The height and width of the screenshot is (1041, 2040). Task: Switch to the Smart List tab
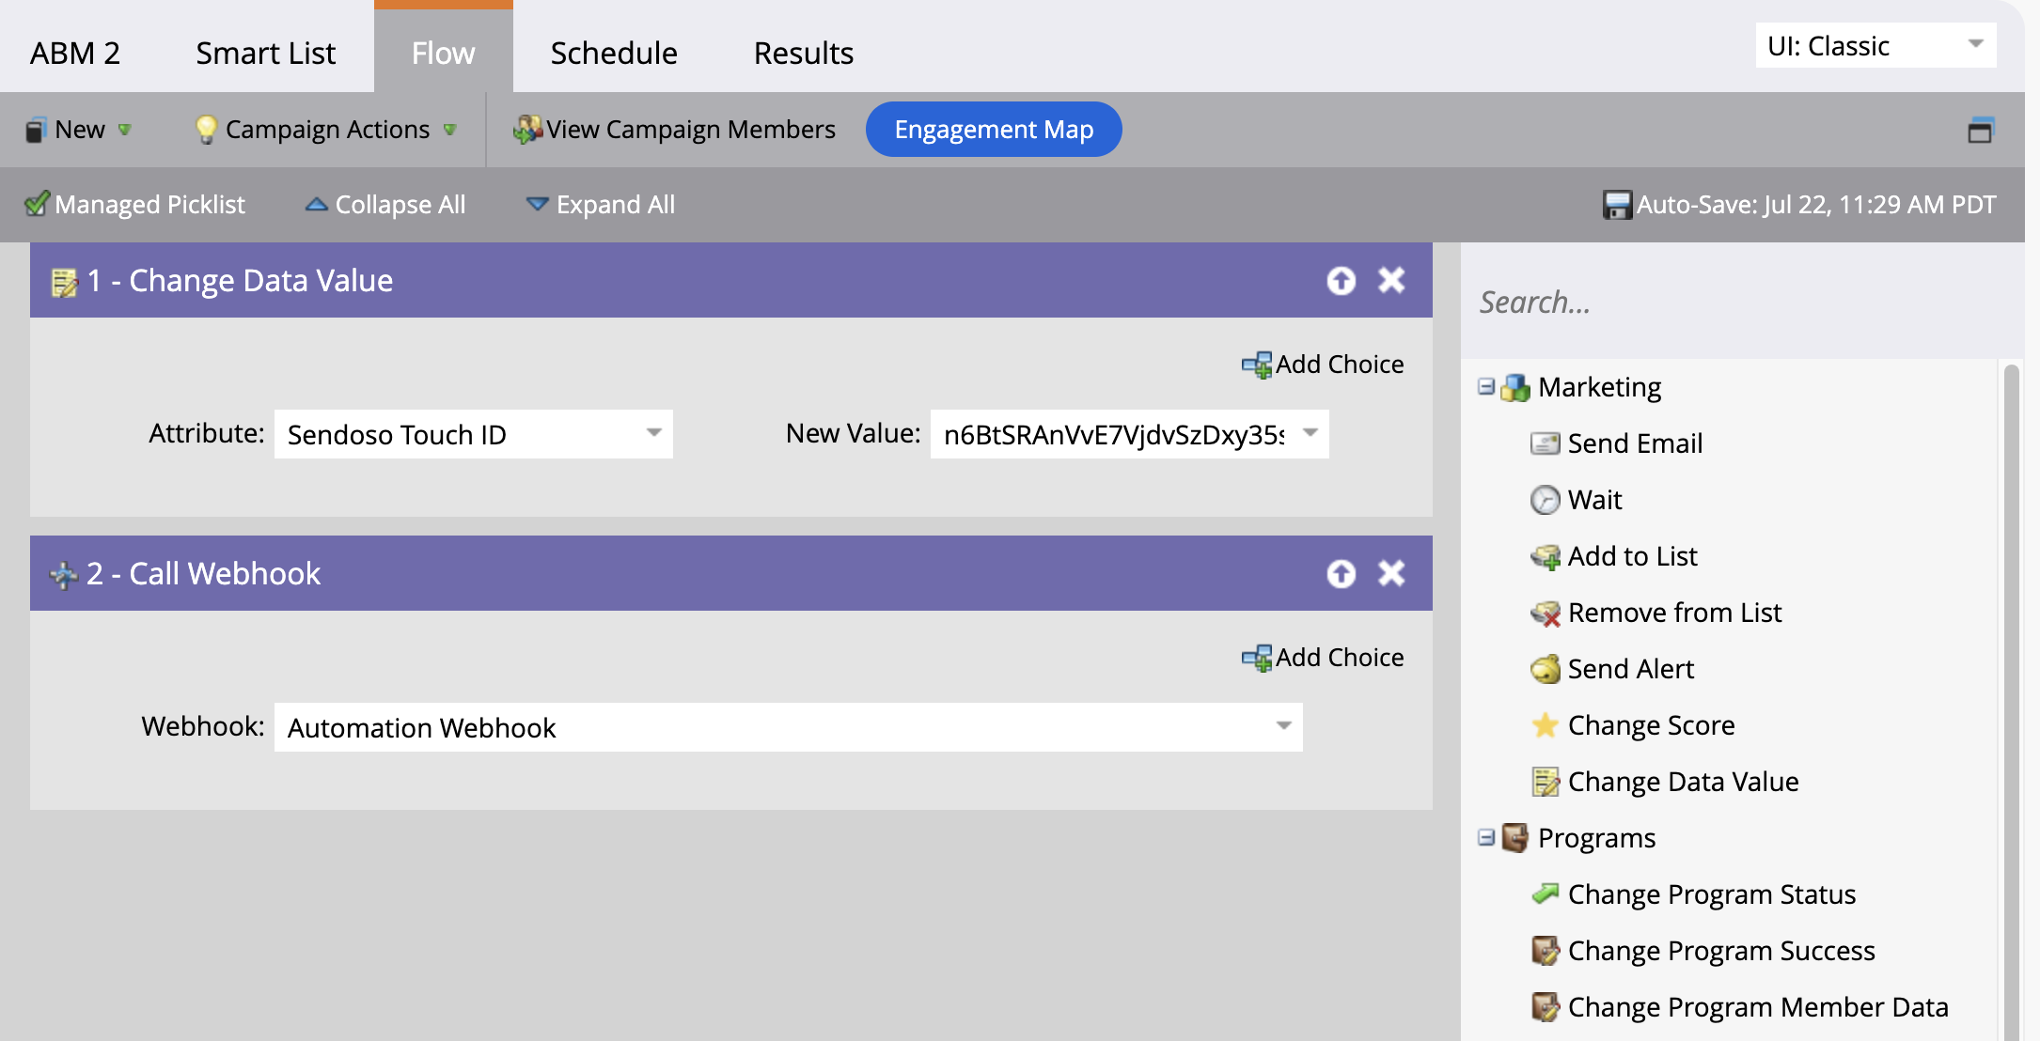tap(266, 53)
